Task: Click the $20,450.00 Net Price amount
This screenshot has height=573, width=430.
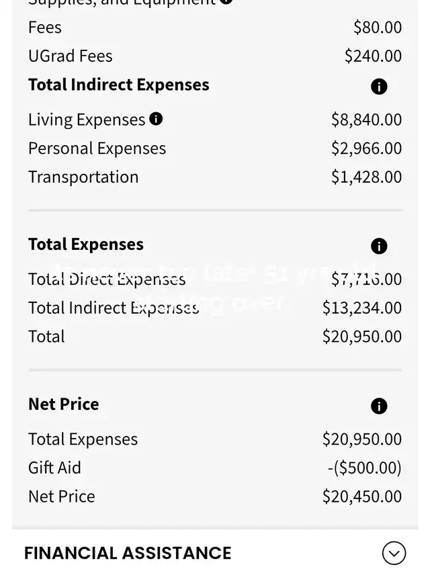Action: click(x=361, y=496)
